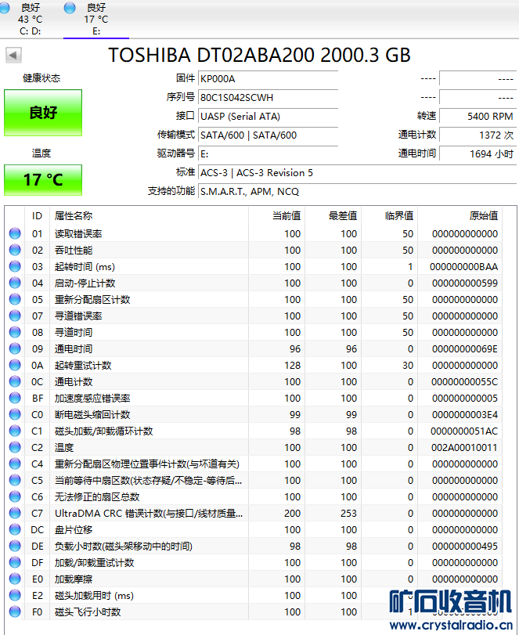
Task: Click the power on hours value 1694 小时
Action: [x=478, y=154]
